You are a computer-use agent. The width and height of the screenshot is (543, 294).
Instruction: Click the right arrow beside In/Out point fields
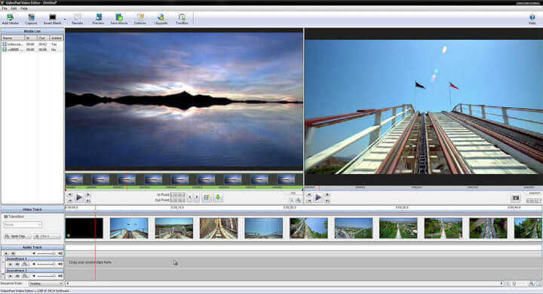[x=197, y=198]
